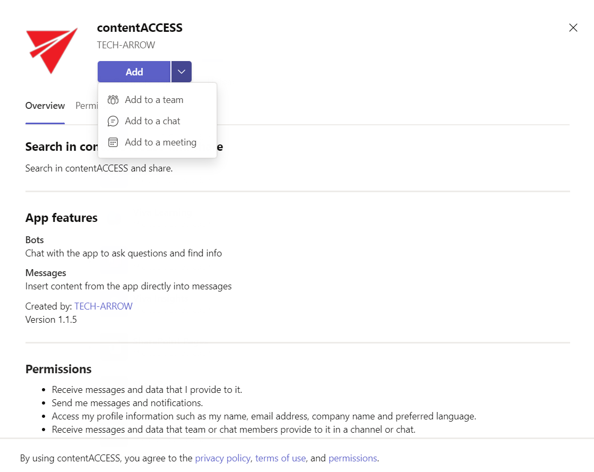Follow the terms of use link
Image resolution: width=594 pixels, height=472 pixels.
[280, 458]
